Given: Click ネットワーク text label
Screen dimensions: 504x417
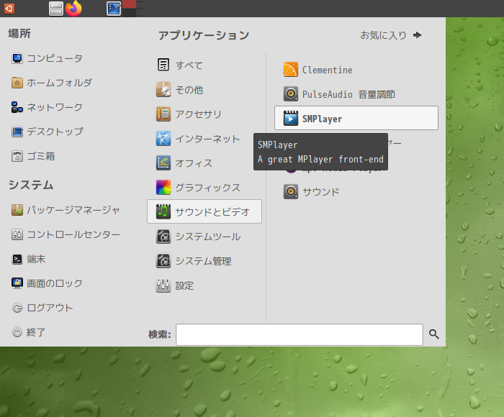Looking at the screenshot, I should point(55,107).
